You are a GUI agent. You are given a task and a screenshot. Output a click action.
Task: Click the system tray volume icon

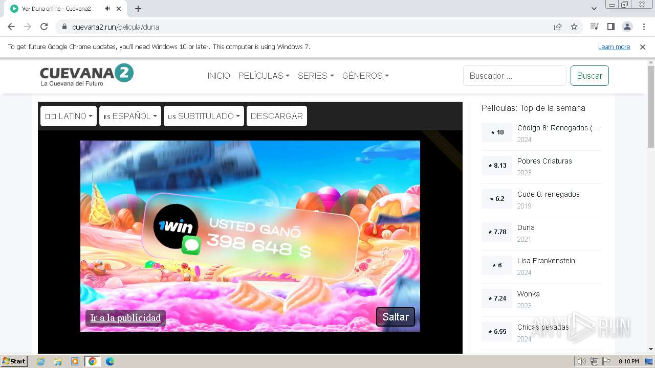582,361
